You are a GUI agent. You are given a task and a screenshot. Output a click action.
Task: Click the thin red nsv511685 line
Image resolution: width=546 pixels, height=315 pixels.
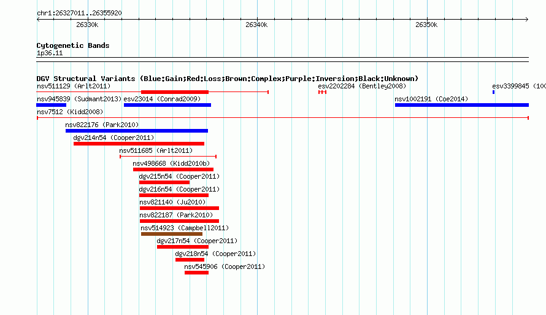[x=168, y=157]
